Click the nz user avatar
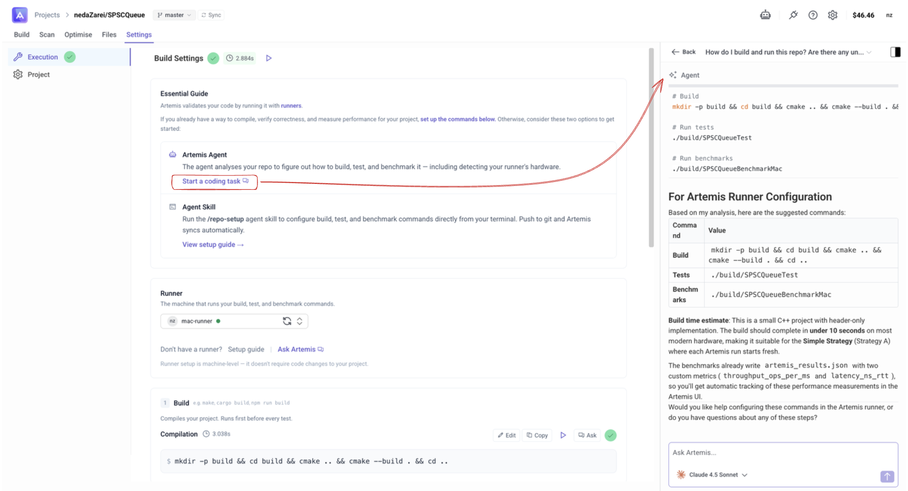The width and height of the screenshot is (908, 491). coord(889,15)
